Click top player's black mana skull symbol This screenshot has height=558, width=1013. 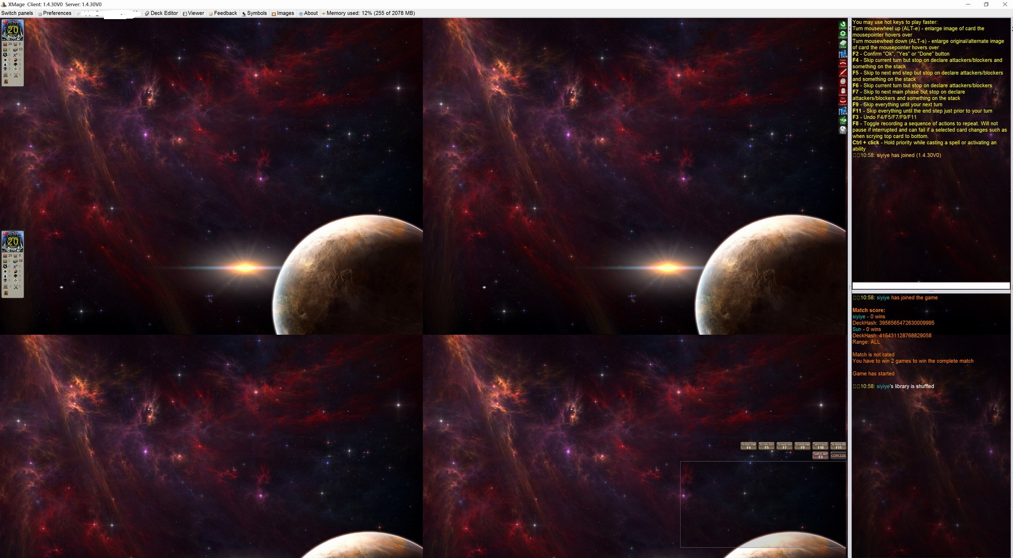click(x=5, y=69)
